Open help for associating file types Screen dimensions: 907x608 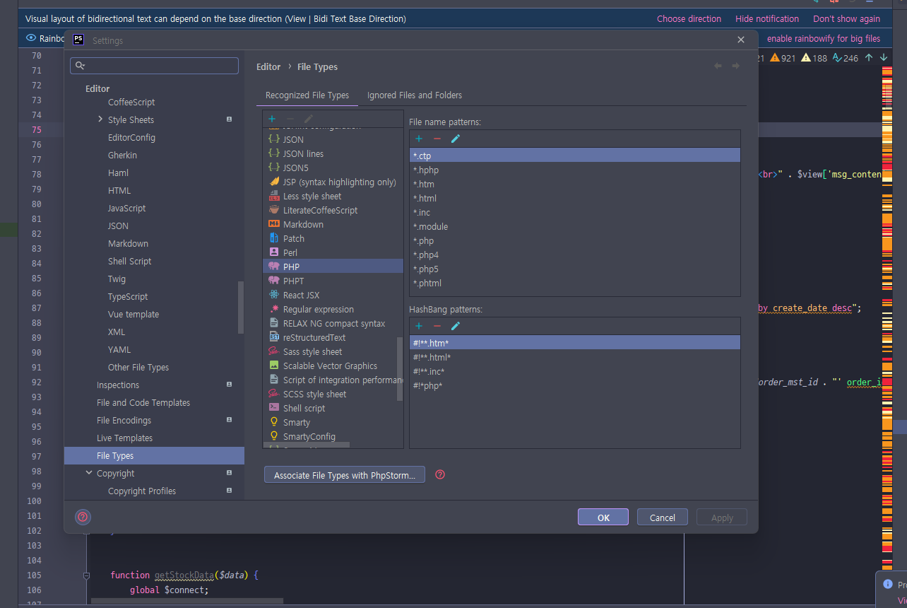click(440, 474)
